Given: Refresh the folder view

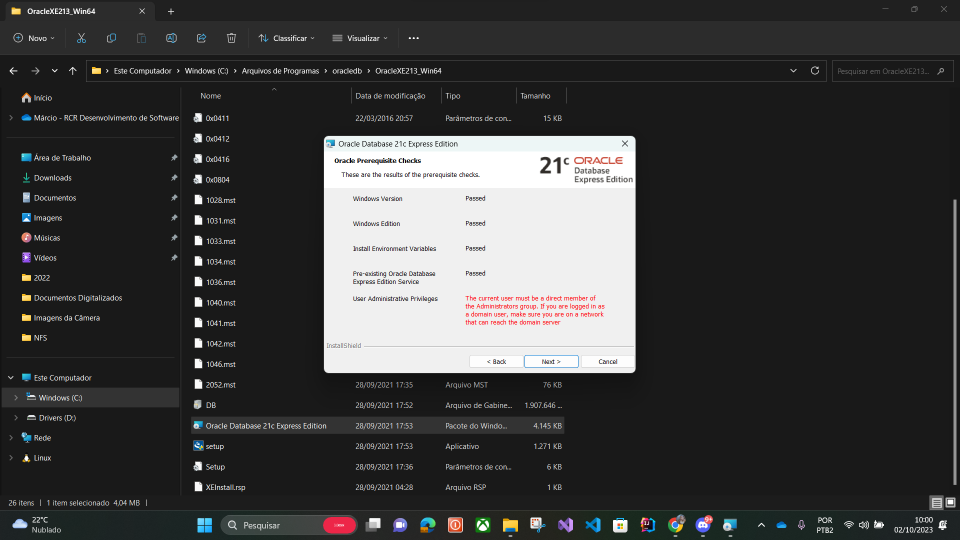Looking at the screenshot, I should 815,70.
